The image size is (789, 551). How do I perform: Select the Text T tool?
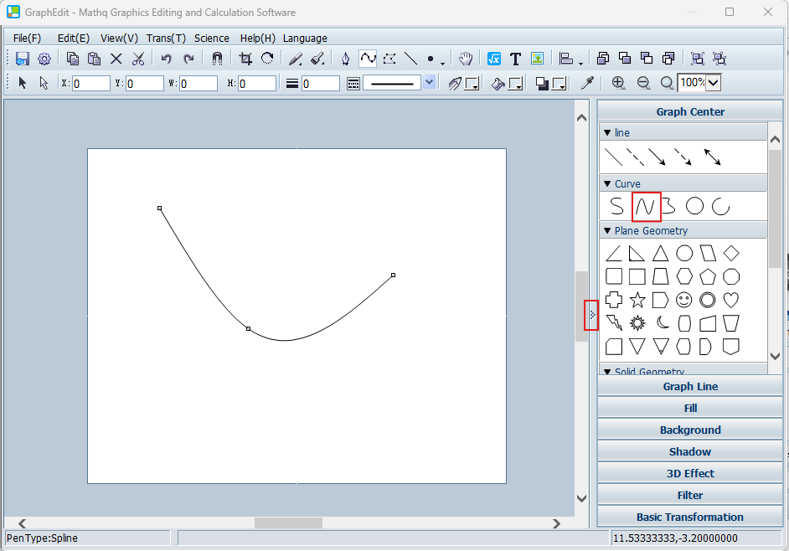click(515, 59)
